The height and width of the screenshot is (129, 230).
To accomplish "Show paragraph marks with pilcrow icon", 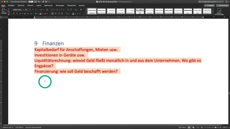I will pos(81,10).
